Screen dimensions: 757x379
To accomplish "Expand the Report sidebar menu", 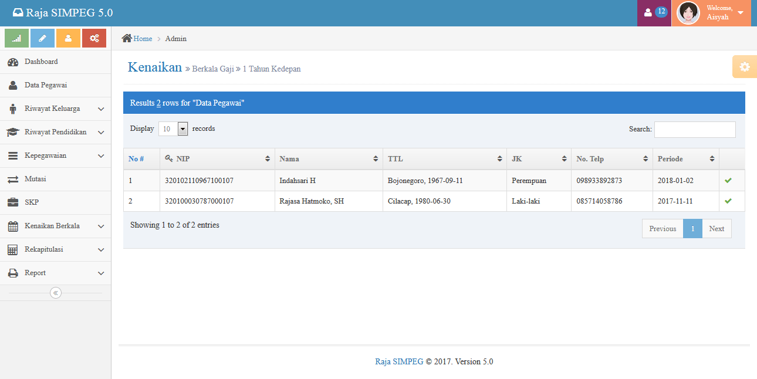I will click(x=35, y=273).
